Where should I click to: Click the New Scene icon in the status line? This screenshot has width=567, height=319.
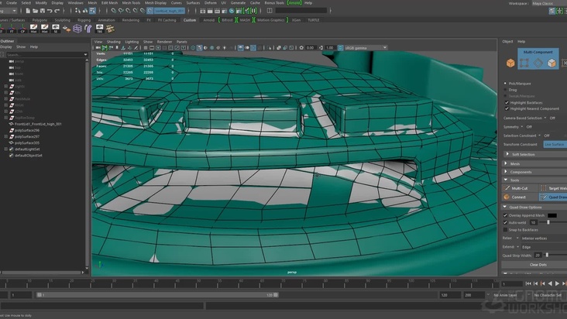(27, 11)
